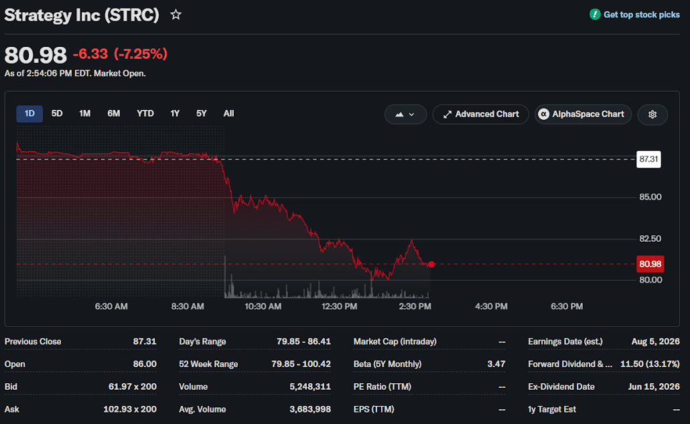Click the PE Ratio (TTM) label
Image resolution: width=690 pixels, height=424 pixels.
point(383,386)
